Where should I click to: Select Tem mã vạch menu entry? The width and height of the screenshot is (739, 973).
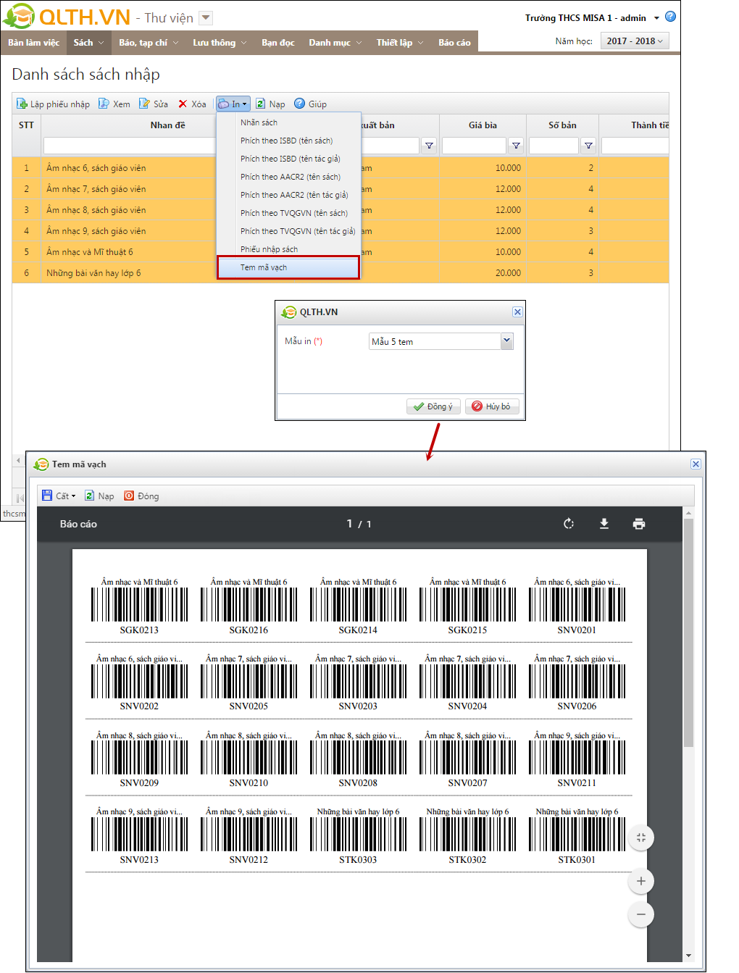pyautogui.click(x=288, y=267)
